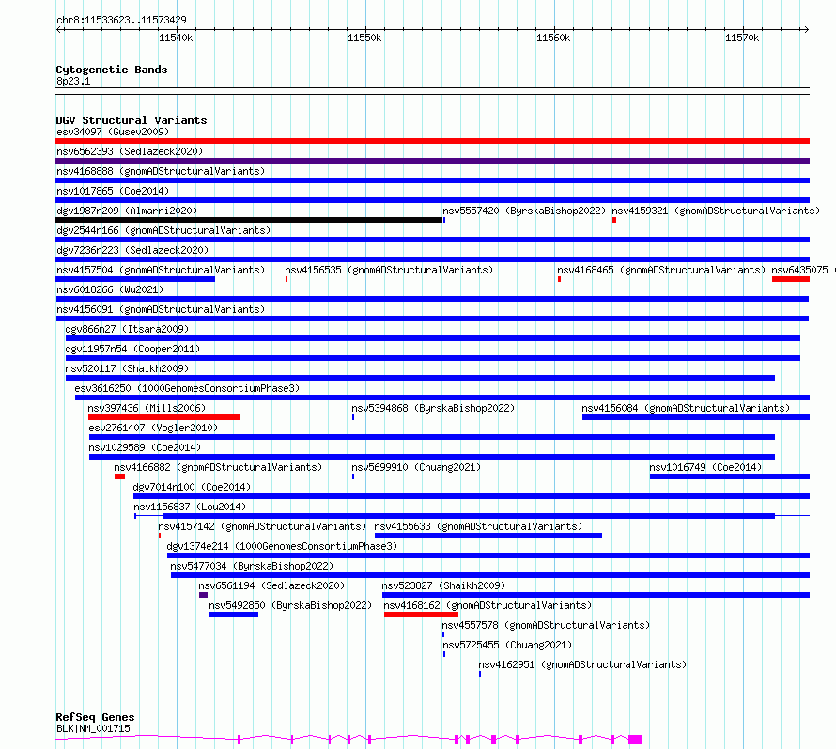836x749 pixels.
Task: Click dgv7236n223 (Sedlazeck2020) label
Action: pos(132,250)
